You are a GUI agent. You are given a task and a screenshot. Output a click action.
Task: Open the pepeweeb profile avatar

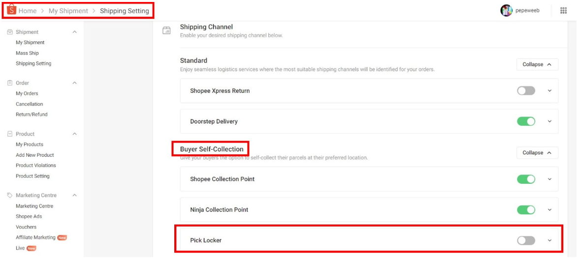pyautogui.click(x=506, y=10)
